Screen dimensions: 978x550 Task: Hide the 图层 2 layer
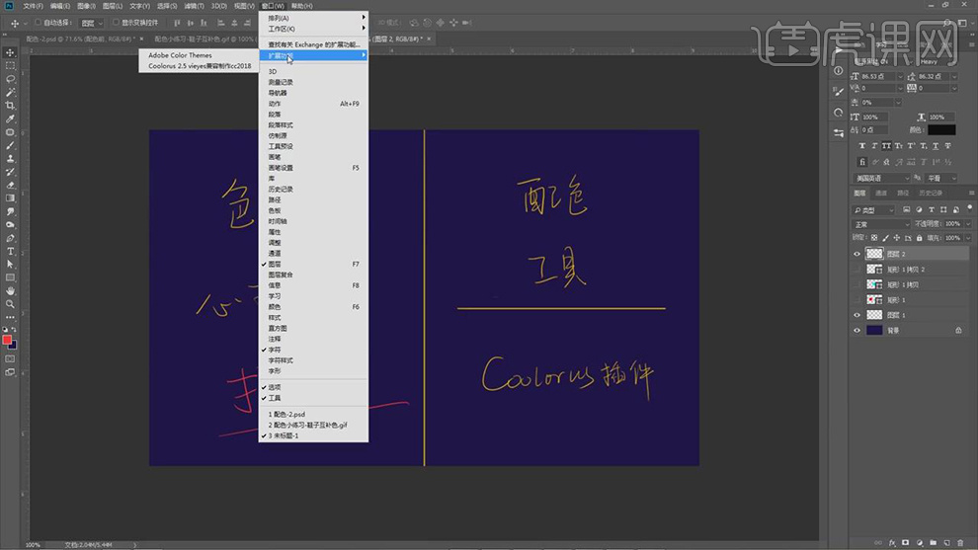click(856, 254)
